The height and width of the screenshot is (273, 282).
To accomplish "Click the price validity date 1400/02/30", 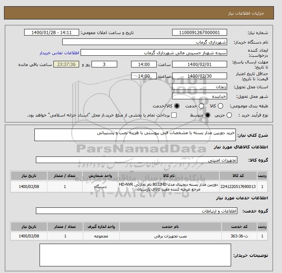I will pos(200,76).
